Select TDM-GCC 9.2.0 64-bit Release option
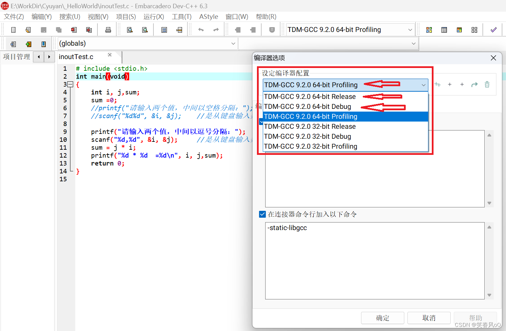The image size is (506, 331). click(x=346, y=96)
